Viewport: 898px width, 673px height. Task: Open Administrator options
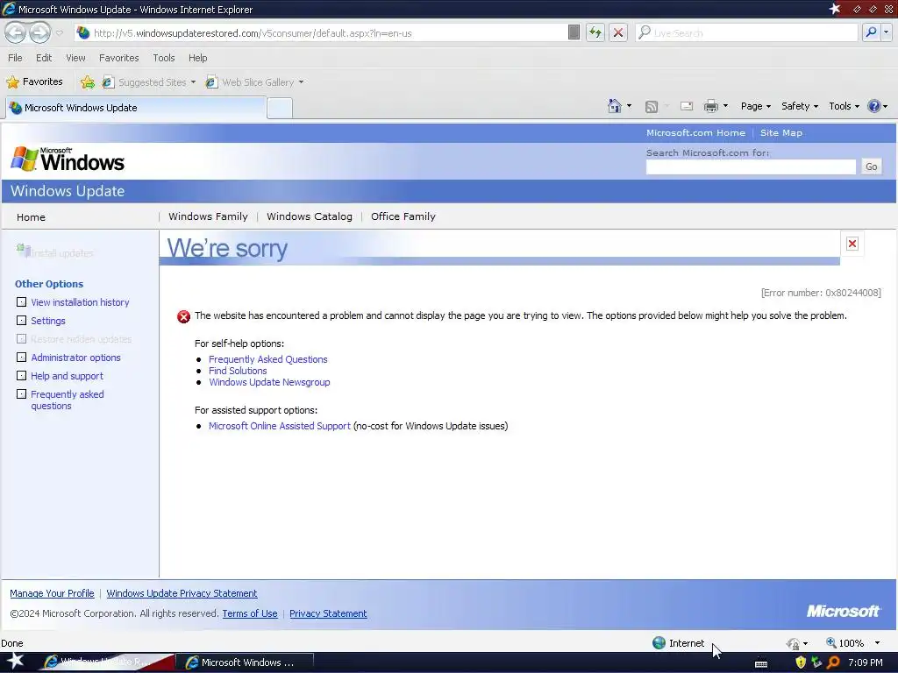pyautogui.click(x=75, y=358)
